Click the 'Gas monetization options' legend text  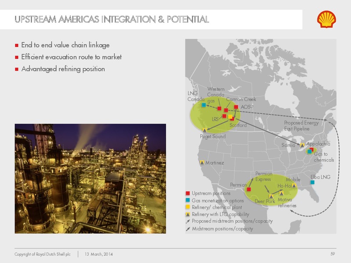pyautogui.click(x=218, y=201)
